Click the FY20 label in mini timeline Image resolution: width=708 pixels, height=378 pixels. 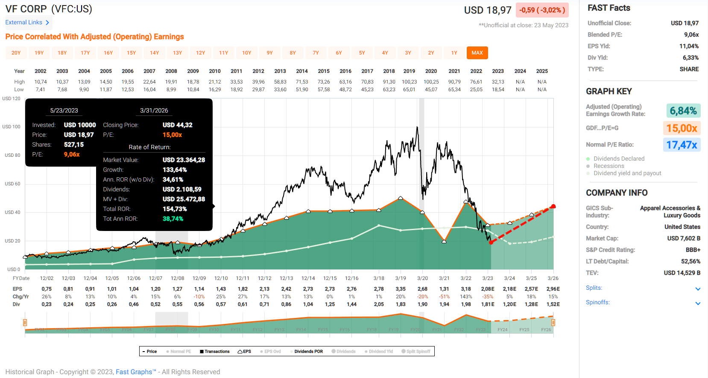pyautogui.click(x=415, y=330)
